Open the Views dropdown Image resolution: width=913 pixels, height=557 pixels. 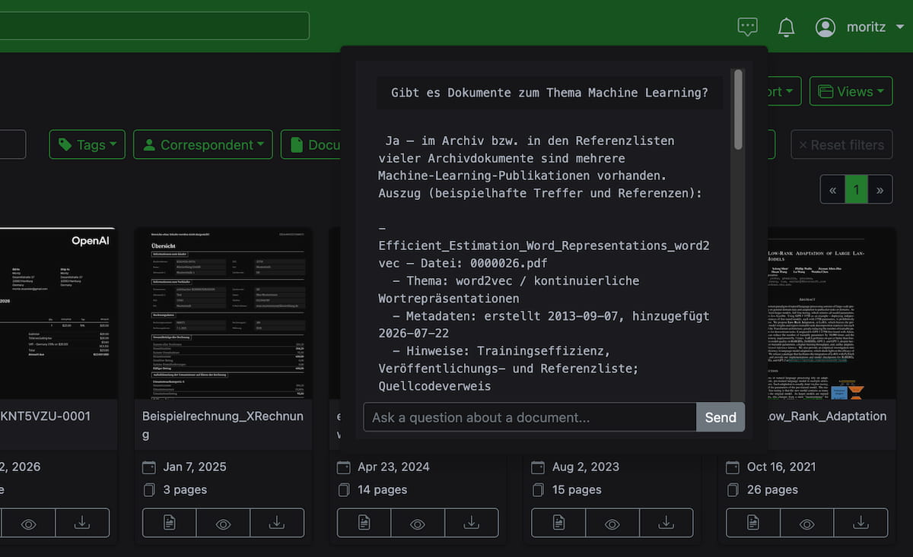click(x=851, y=91)
